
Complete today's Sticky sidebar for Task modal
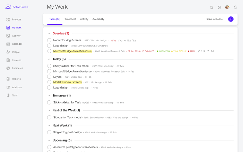[x=49, y=66]
